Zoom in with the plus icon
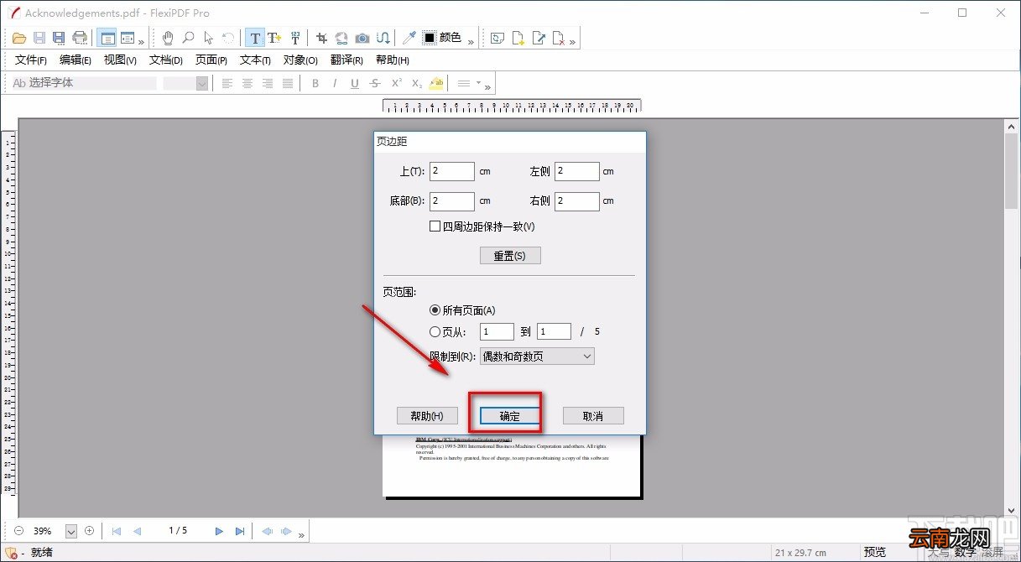Viewport: 1021px width, 562px height. 89,531
